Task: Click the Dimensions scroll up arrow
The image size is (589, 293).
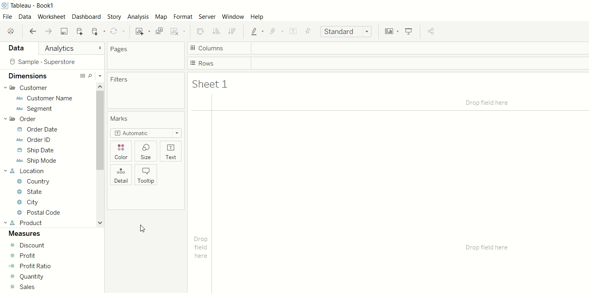Action: coord(100,86)
